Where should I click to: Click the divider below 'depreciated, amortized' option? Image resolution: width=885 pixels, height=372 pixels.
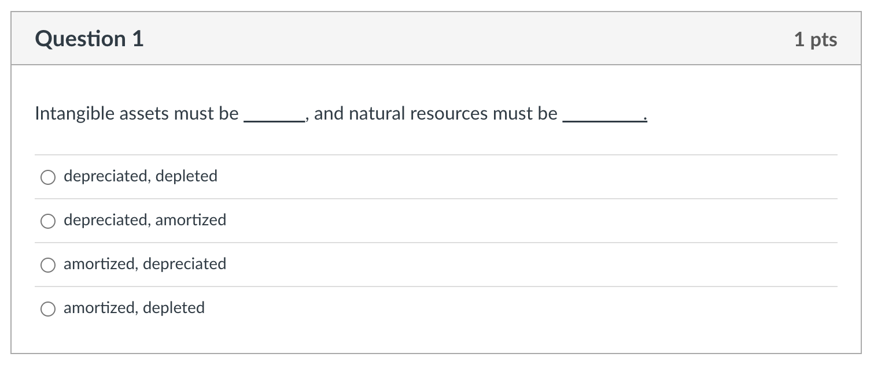coord(437,243)
